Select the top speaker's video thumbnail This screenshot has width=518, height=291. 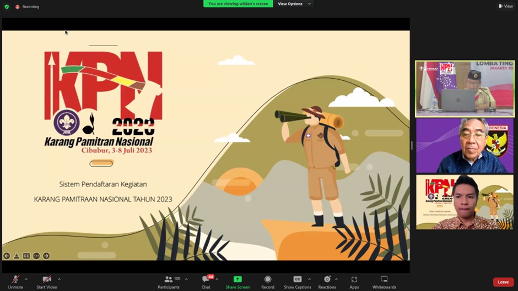tap(465, 89)
